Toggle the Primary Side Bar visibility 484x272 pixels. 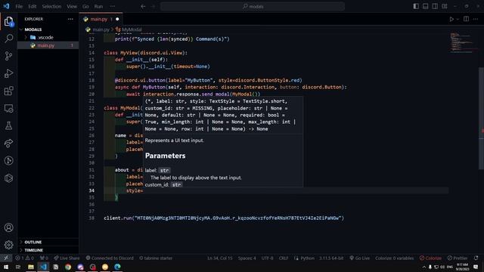tap(416, 6)
